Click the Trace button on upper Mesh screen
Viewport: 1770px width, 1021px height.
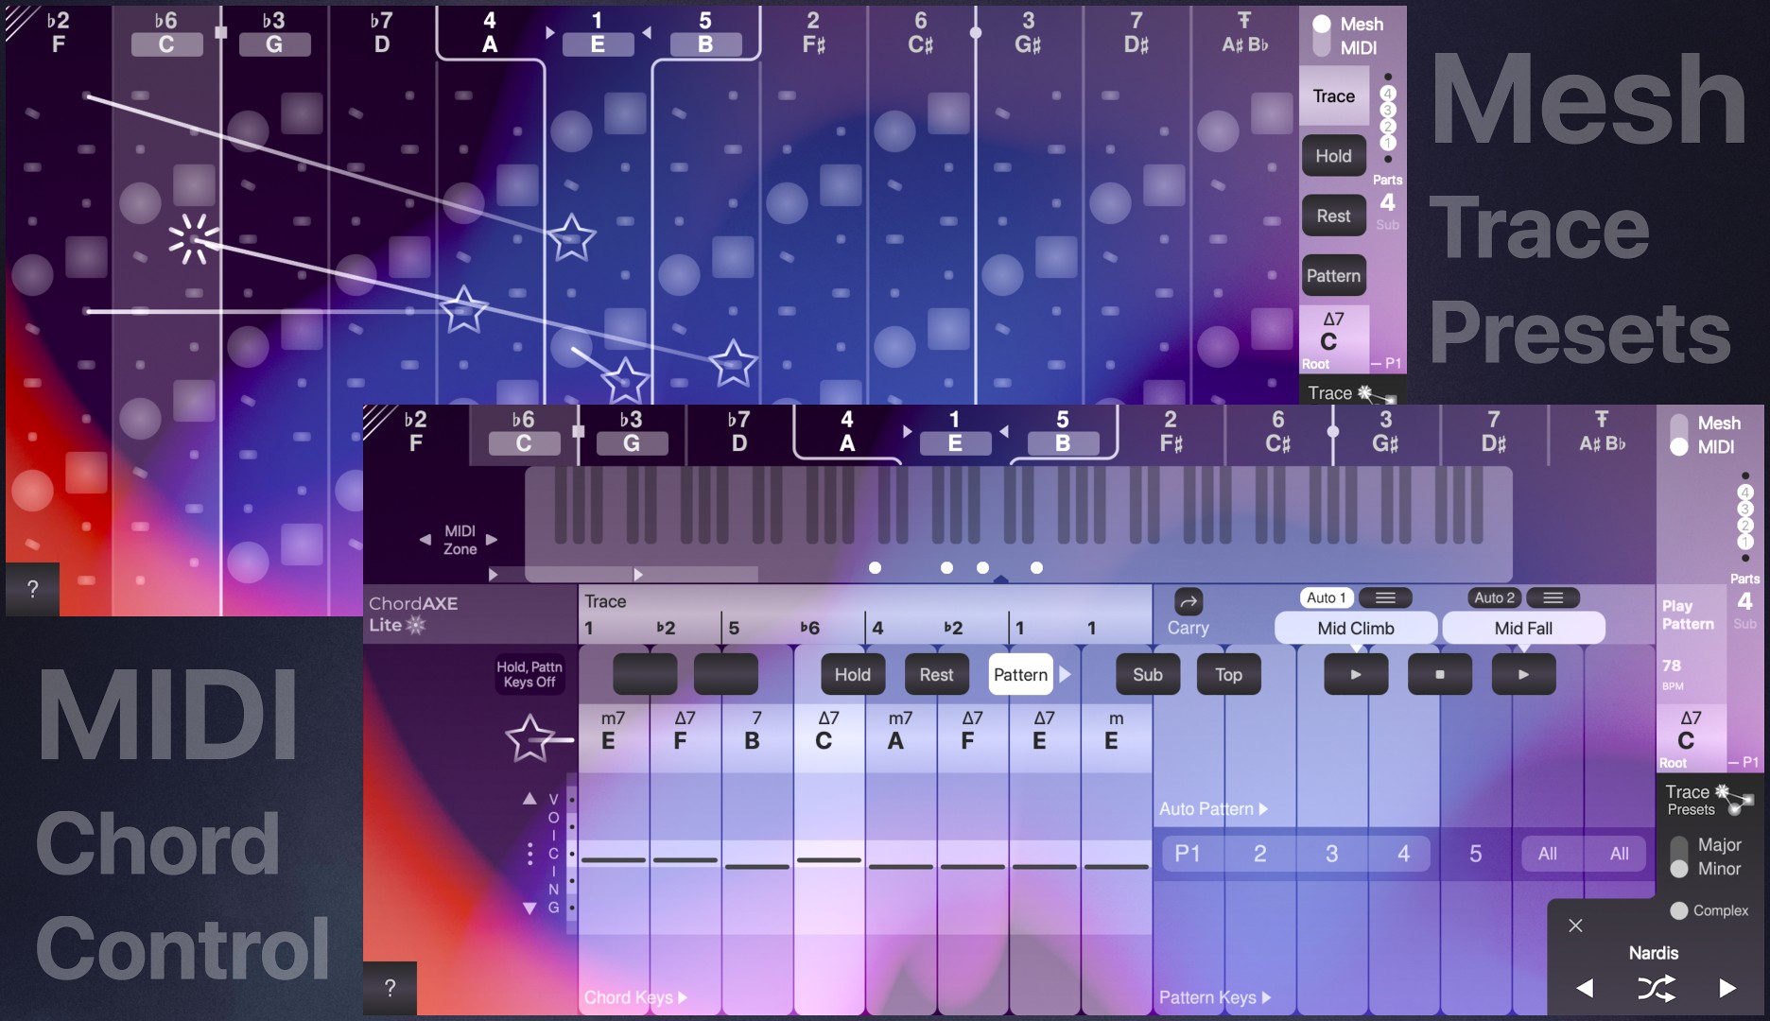pyautogui.click(x=1333, y=95)
